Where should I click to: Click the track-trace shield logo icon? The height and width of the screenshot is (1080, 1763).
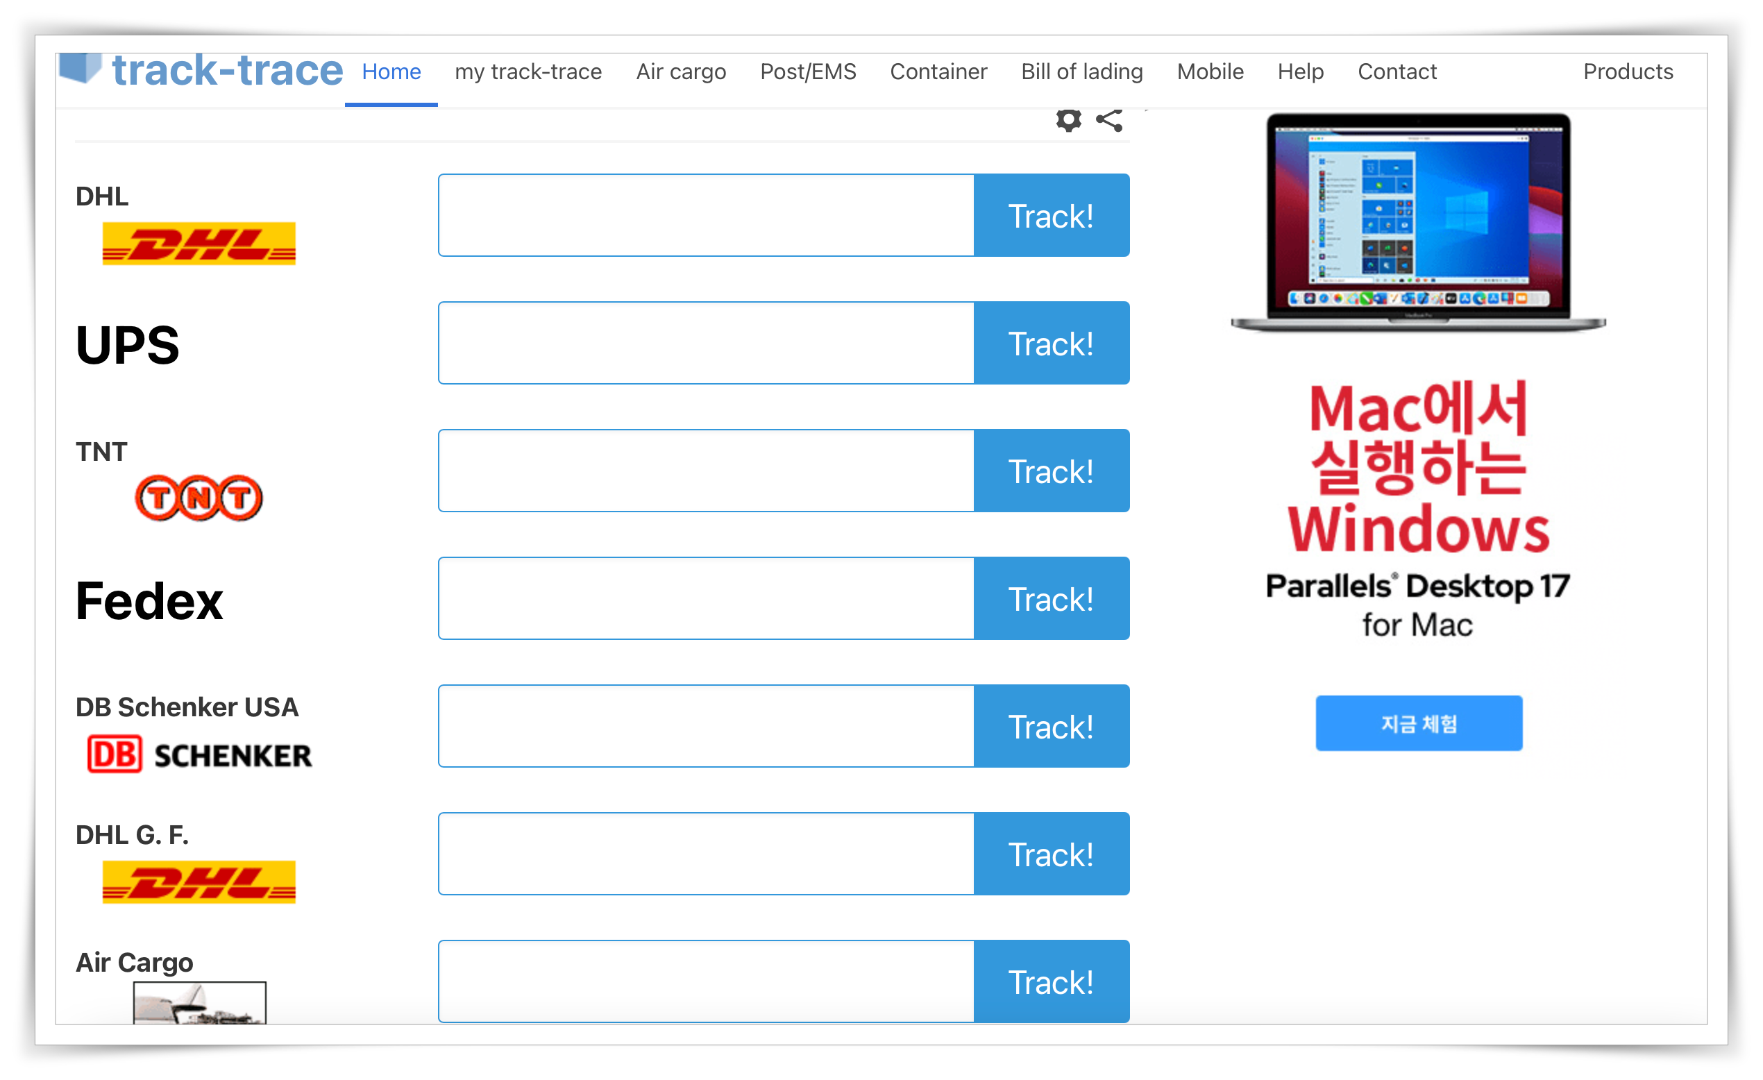coord(79,68)
